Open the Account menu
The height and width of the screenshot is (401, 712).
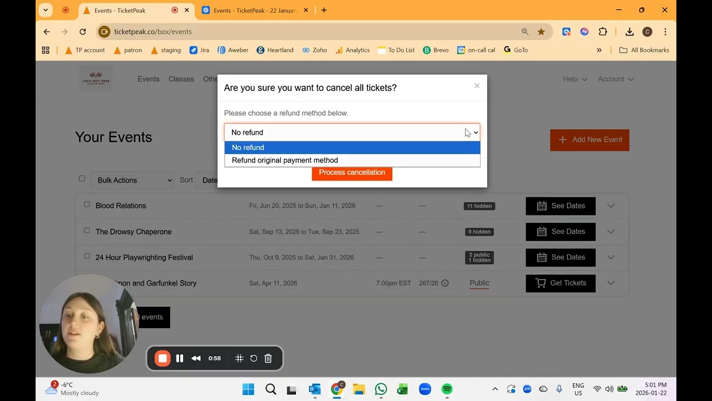tap(616, 79)
